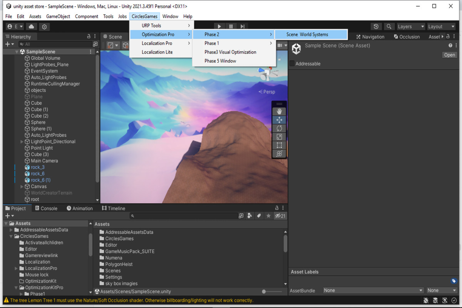Open search window icon in Project panel
Image resolution: width=462 pixels, height=308 pixels.
(x=241, y=216)
